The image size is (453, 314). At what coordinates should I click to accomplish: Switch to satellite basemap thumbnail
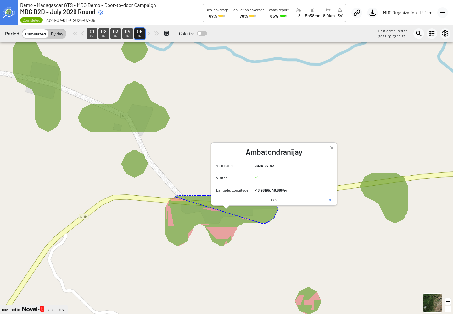click(433, 303)
